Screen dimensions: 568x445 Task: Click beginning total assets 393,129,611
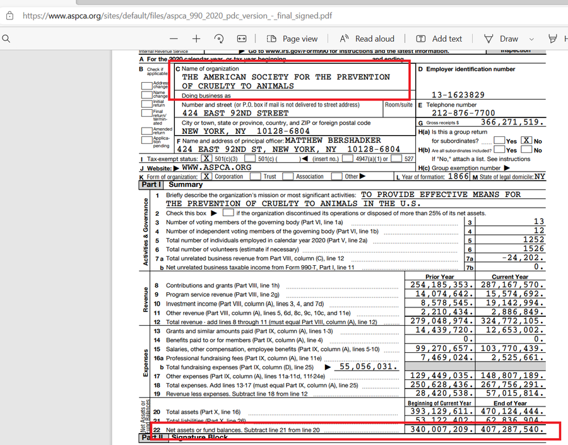coord(442,412)
